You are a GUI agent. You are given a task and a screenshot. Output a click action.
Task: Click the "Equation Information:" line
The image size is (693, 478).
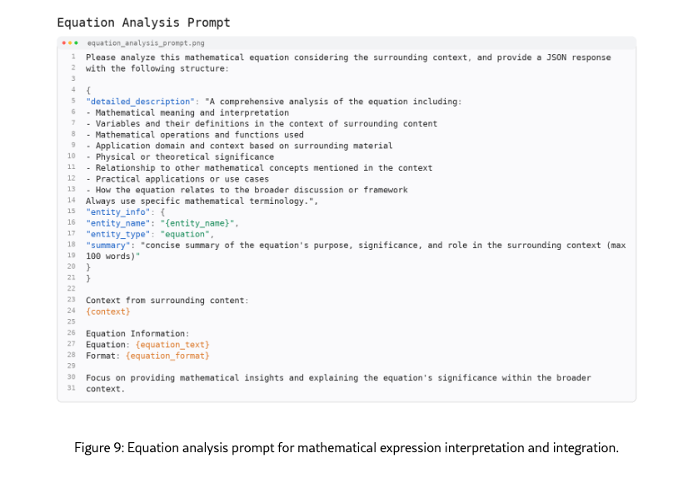(x=137, y=333)
